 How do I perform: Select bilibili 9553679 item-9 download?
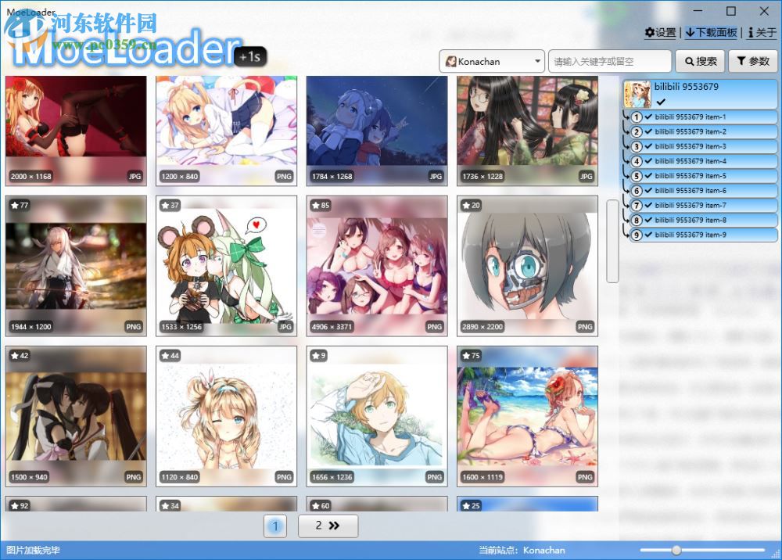click(x=703, y=235)
